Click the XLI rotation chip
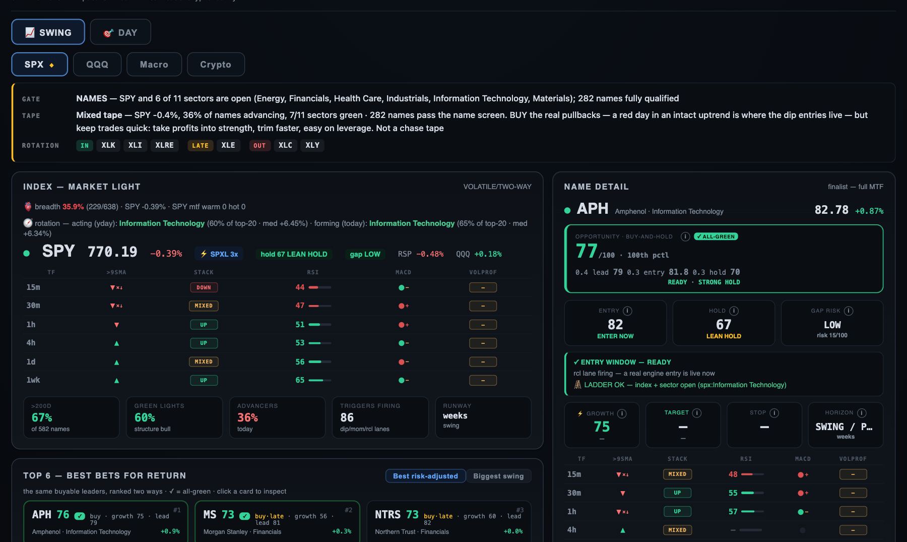This screenshot has height=542, width=907. pos(135,145)
